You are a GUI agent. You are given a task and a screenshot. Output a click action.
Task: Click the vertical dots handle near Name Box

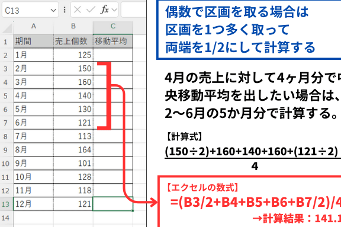65,10
